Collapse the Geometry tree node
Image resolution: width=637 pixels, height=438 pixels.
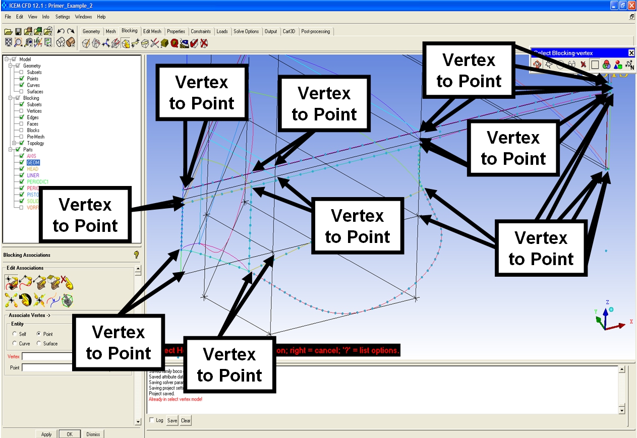(x=11, y=66)
